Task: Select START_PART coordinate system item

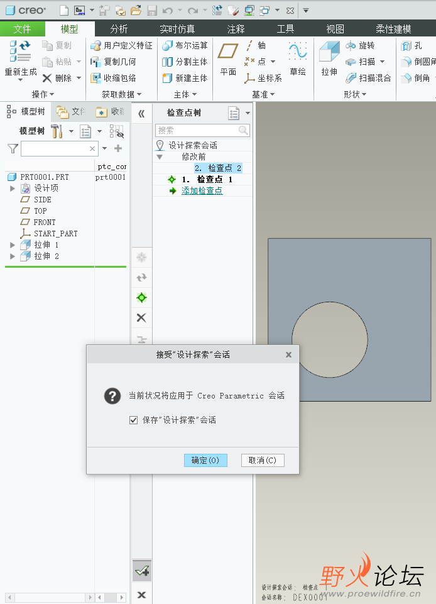Action: (x=55, y=233)
